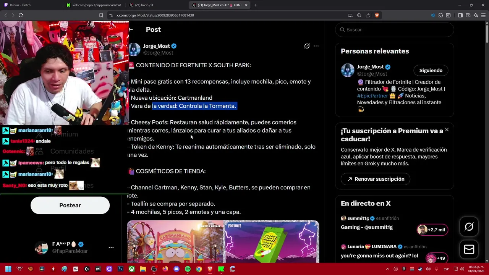Viewport: 489px width, 275px height.
Task: Open the Brave hamburger main menu
Action: coord(483,15)
